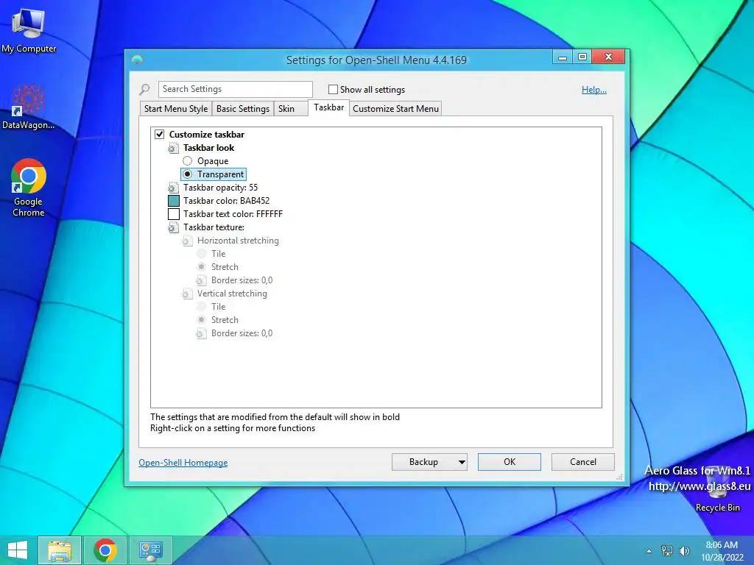The image size is (754, 565).
Task: Click the OK button
Action: click(x=510, y=462)
